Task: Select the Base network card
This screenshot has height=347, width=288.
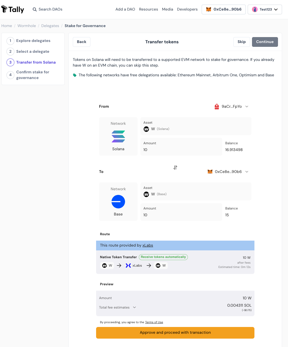Action: [x=118, y=202]
